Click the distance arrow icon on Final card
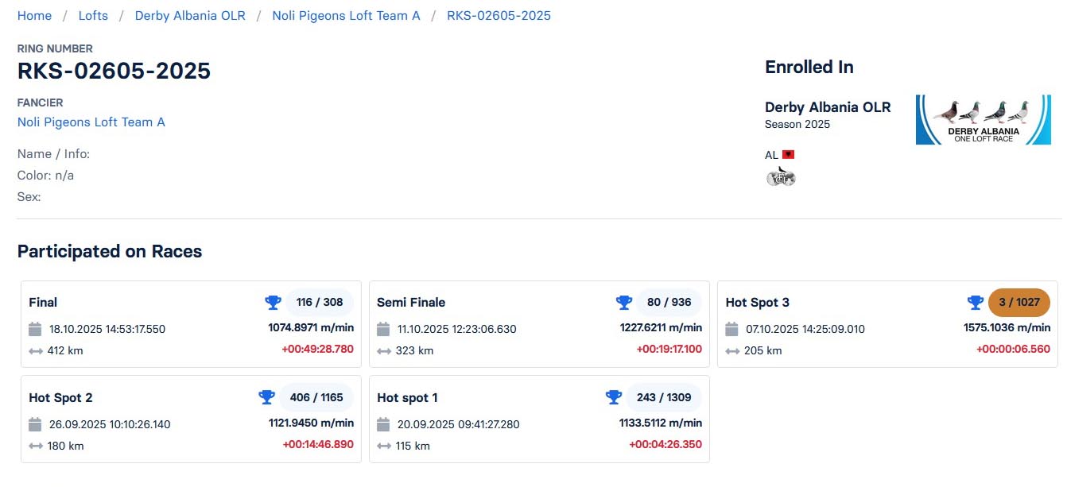Image resolution: width=1067 pixels, height=487 pixels. [35, 350]
